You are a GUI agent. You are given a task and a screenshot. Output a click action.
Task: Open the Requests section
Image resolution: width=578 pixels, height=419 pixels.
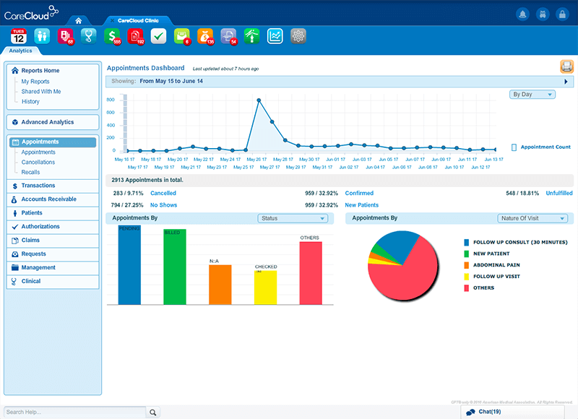(x=53, y=254)
